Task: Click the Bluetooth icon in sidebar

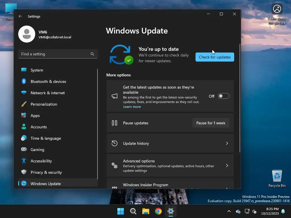Action: [24, 81]
